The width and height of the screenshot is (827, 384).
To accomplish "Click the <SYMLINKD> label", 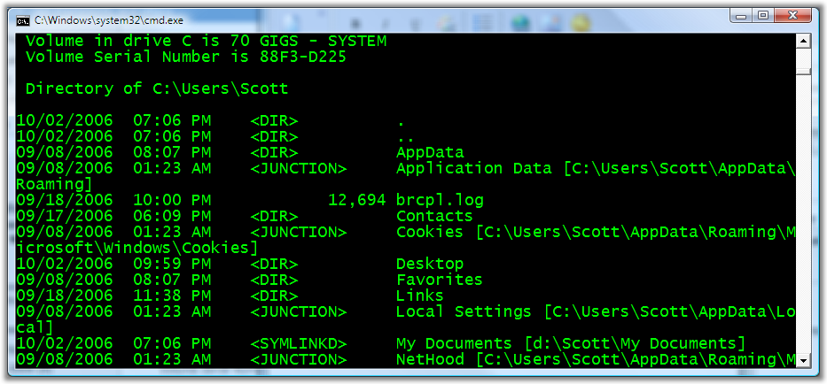I will 299,343.
